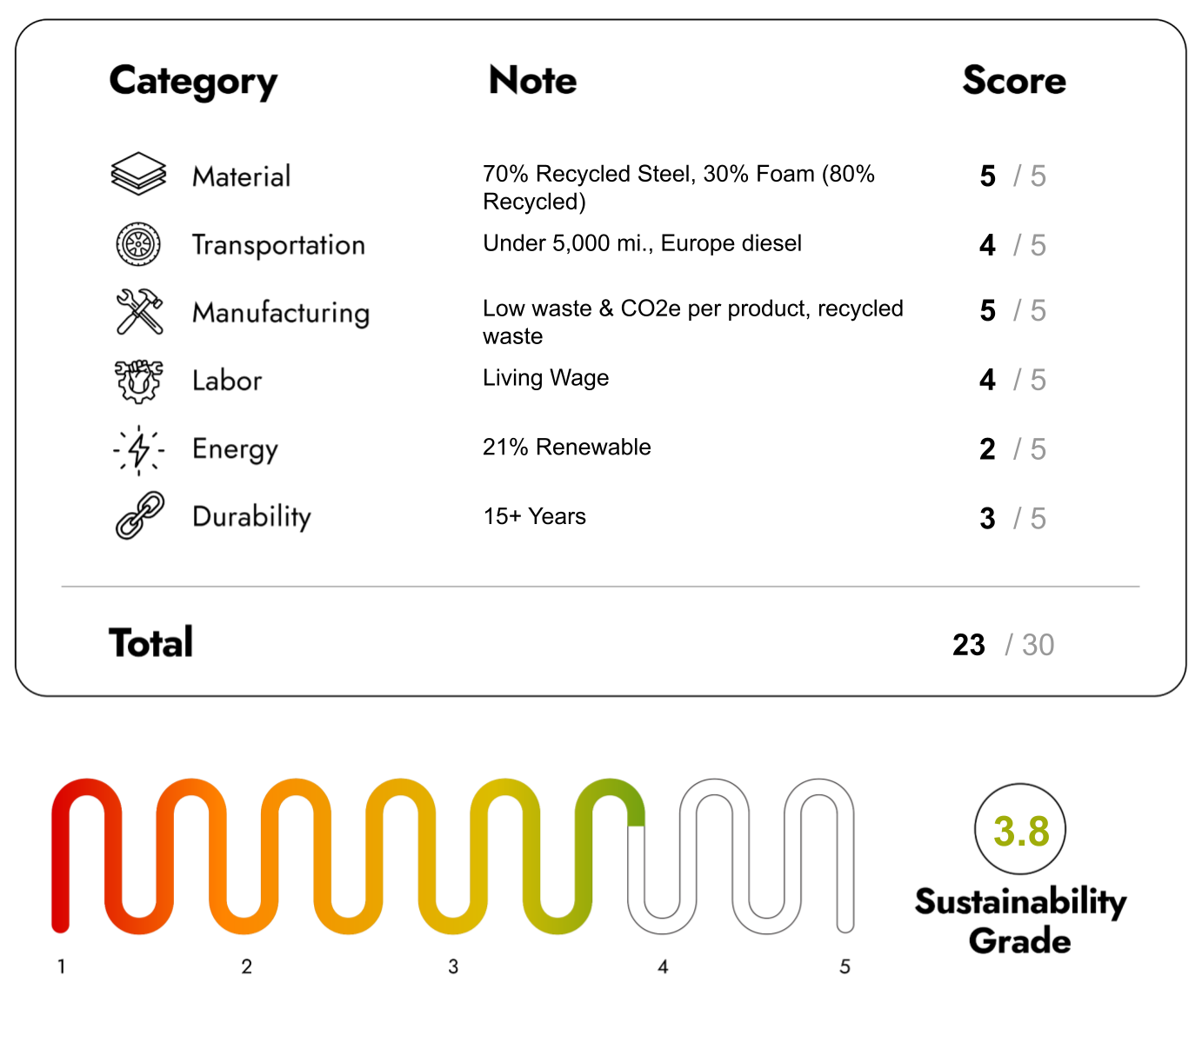Click the Score column header
Viewport: 1202px width, 1042px height.
click(1013, 80)
